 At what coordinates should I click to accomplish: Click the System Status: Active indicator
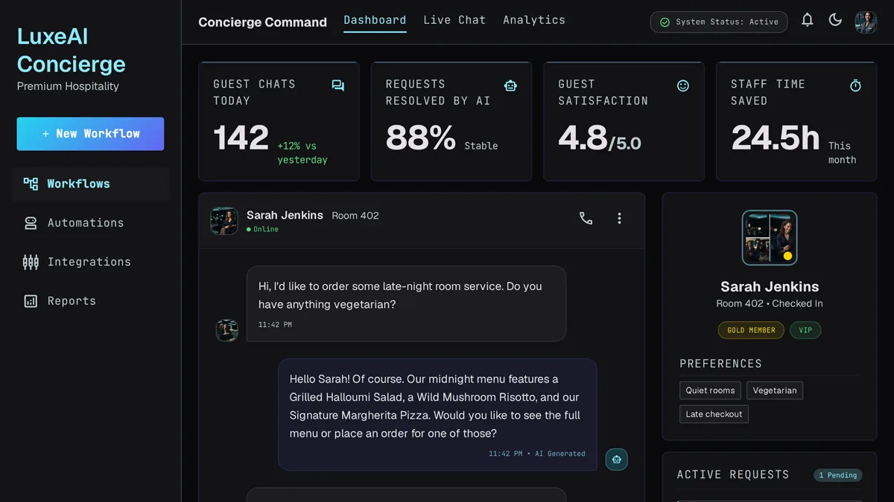point(719,22)
